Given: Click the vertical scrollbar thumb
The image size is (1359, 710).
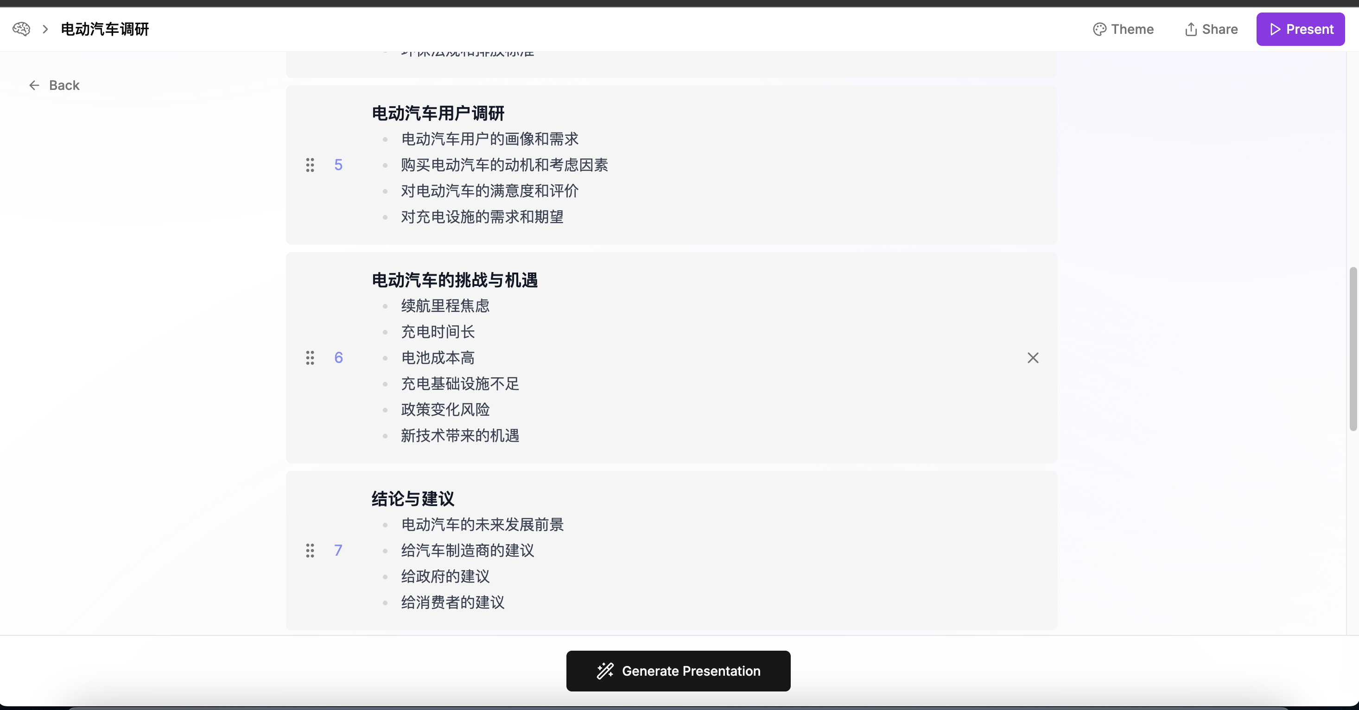Looking at the screenshot, I should [1353, 348].
